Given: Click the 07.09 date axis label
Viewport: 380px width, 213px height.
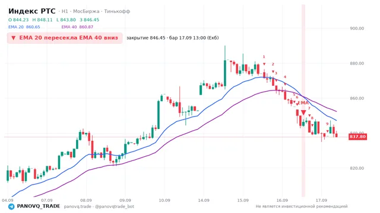Looking at the screenshot, I should pos(46,201).
